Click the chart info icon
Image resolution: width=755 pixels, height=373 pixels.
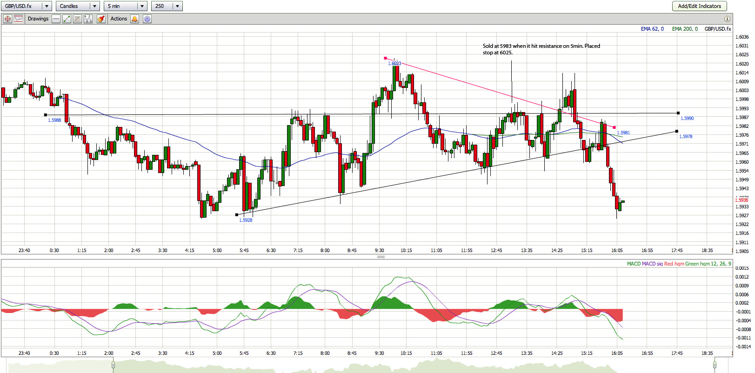[x=727, y=19]
